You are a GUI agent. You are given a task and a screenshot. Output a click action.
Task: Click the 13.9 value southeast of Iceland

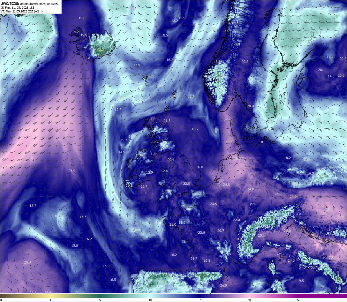point(137,65)
